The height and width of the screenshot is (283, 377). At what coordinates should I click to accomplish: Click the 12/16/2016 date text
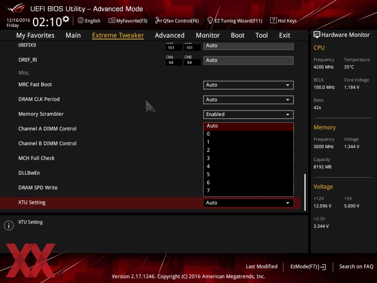tap(18, 20)
